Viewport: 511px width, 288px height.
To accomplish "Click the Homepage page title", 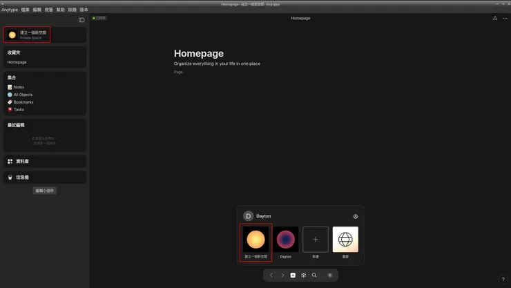I will click(x=199, y=53).
